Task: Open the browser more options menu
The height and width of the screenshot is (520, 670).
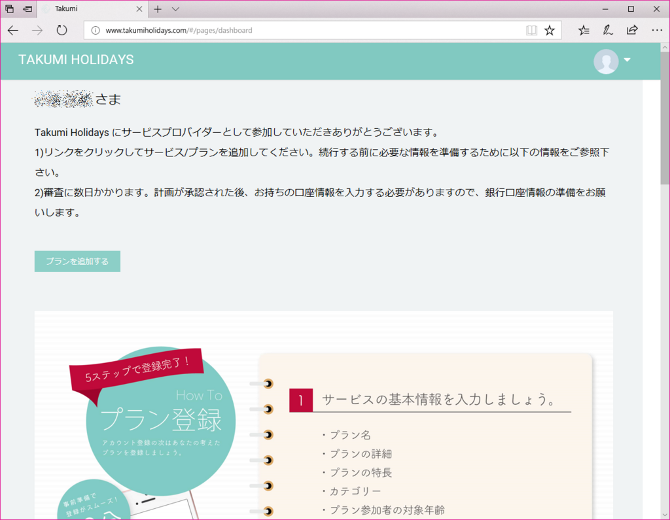Action: tap(657, 30)
